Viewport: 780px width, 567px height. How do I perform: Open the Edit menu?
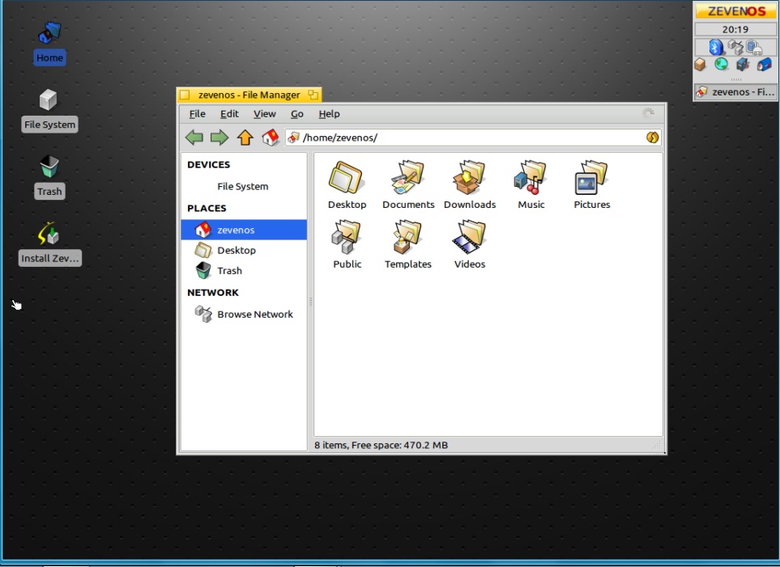(x=229, y=114)
